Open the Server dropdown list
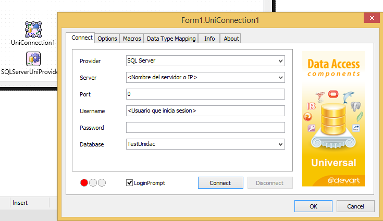The width and height of the screenshot is (383, 221). (x=281, y=78)
